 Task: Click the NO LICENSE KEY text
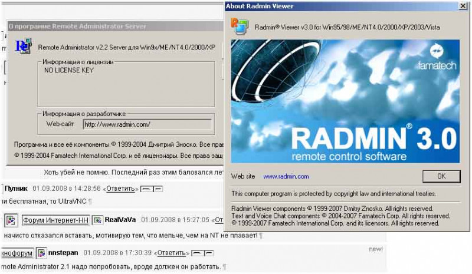69,70
